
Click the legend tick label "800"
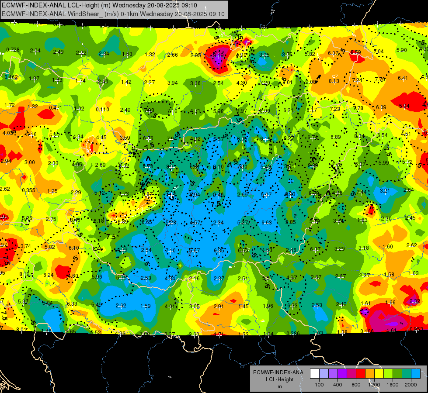356,385
